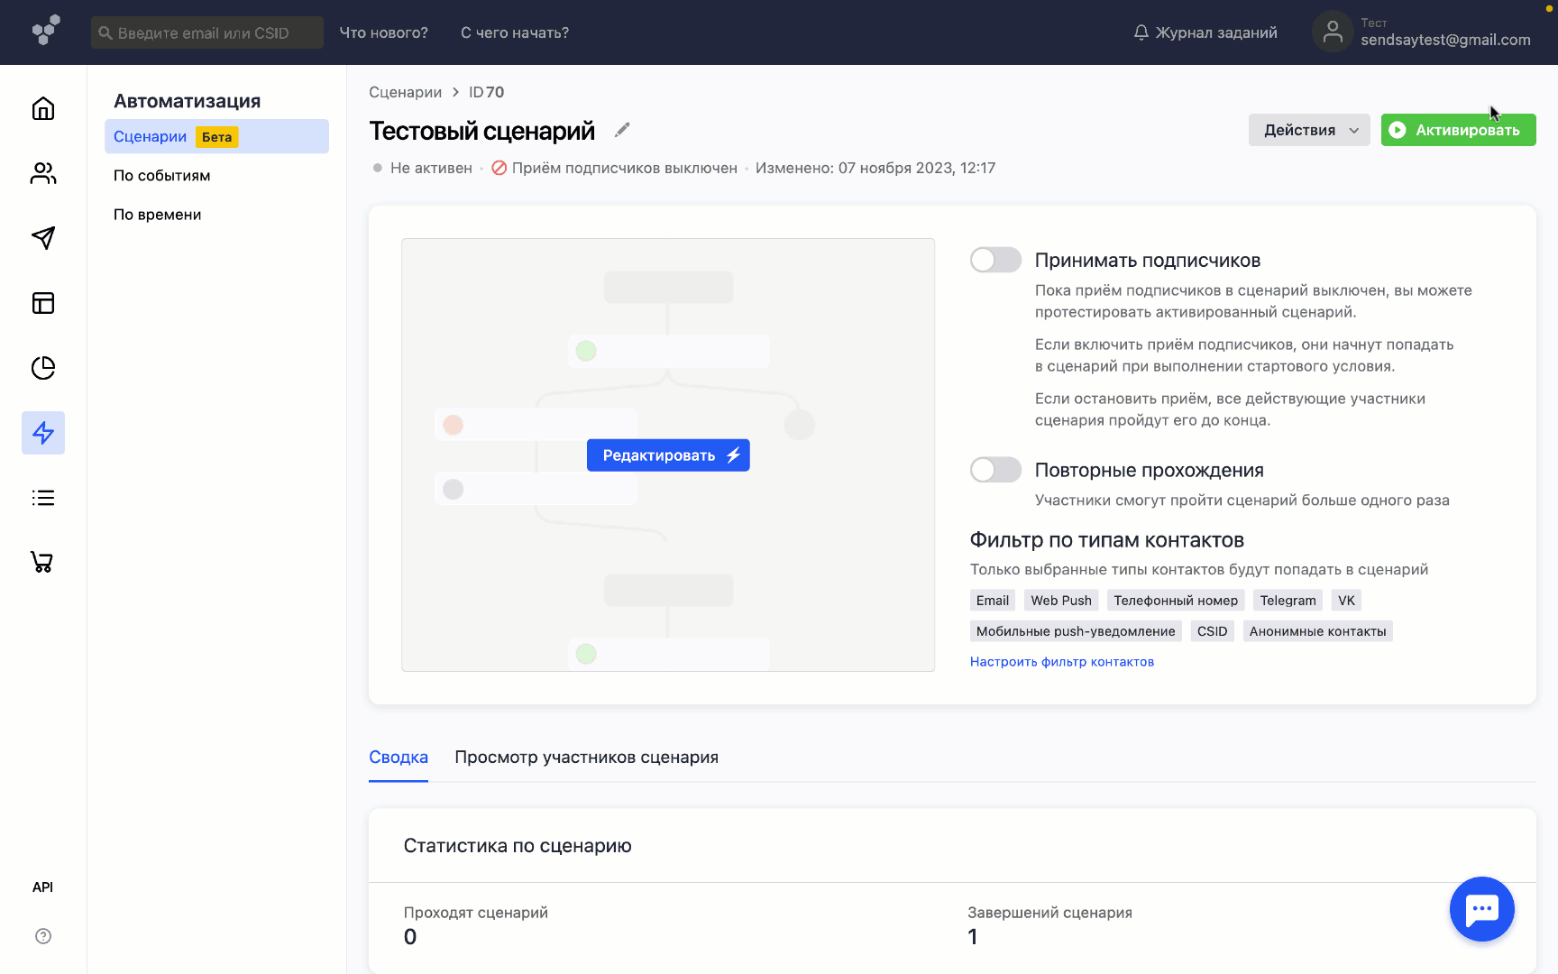Open По событиям in the Автоматизация menu
The height and width of the screenshot is (974, 1558).
click(163, 175)
